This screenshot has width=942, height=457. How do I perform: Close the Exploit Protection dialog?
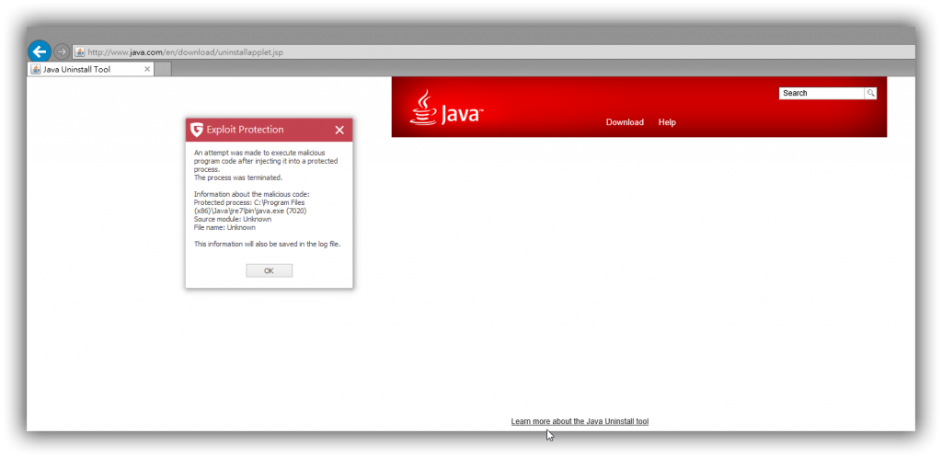click(339, 130)
